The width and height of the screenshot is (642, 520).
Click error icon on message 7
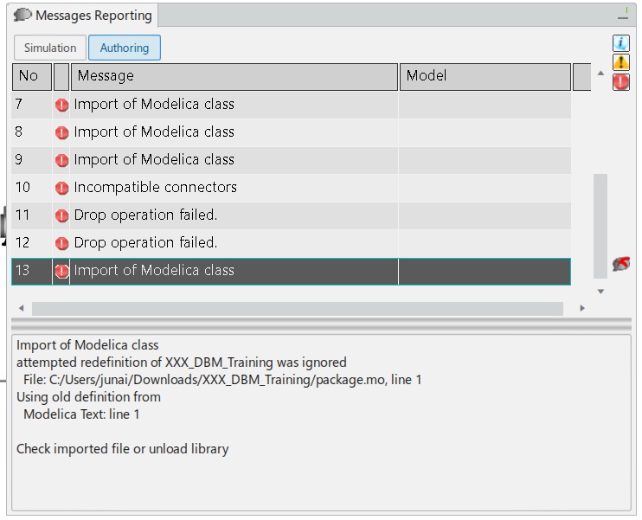click(61, 105)
